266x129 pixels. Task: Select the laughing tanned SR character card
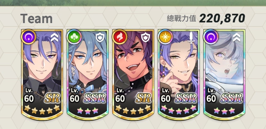133,75
